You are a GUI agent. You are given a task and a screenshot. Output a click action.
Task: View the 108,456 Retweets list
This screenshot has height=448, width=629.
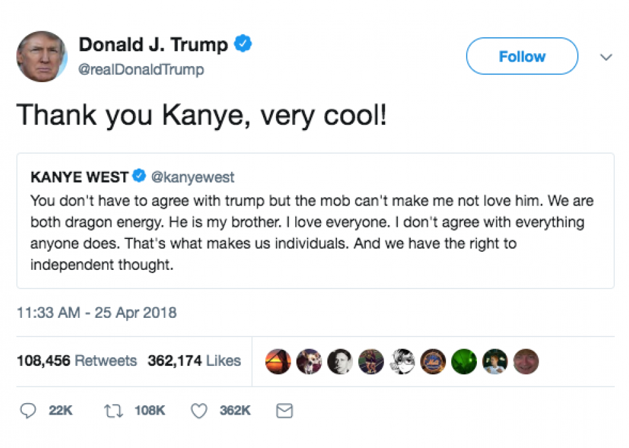(76, 361)
